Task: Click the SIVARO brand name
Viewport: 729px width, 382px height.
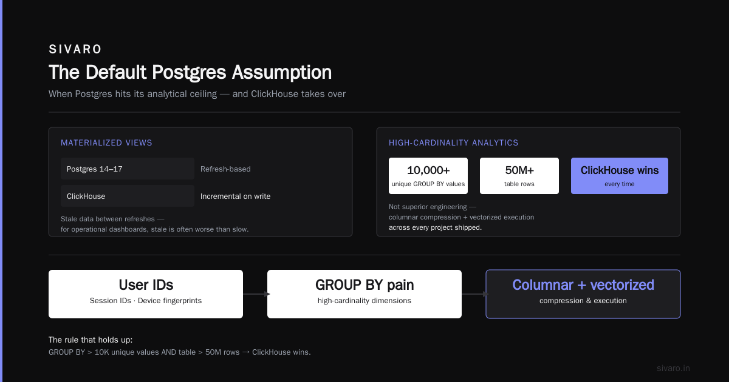Action: point(75,50)
